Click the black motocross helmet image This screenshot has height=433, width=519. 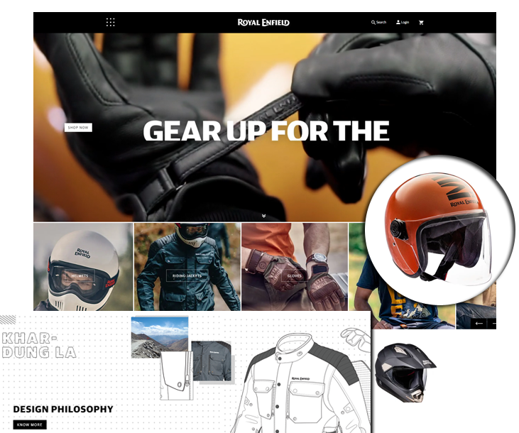[x=405, y=369]
